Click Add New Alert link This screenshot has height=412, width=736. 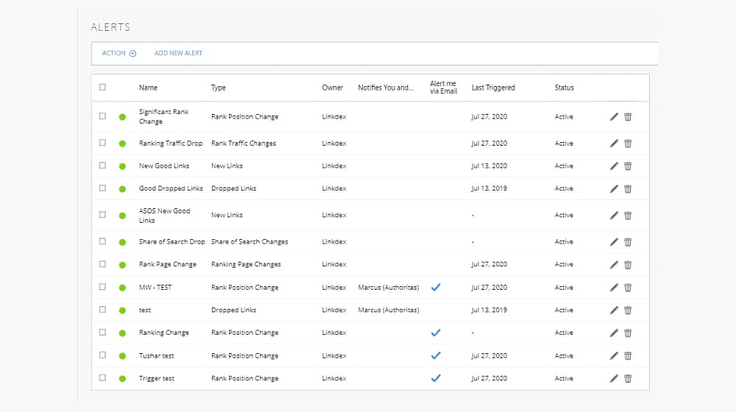178,53
